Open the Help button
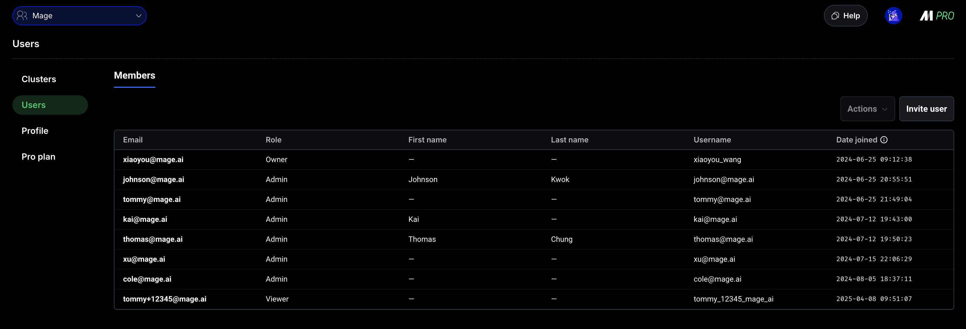Screen dimensions: 966x329 (845, 16)
